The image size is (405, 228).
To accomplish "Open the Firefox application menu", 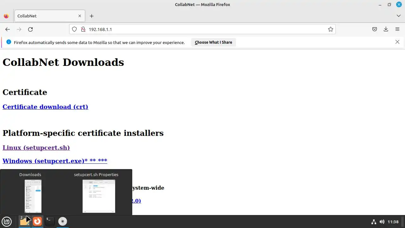I will [397, 29].
